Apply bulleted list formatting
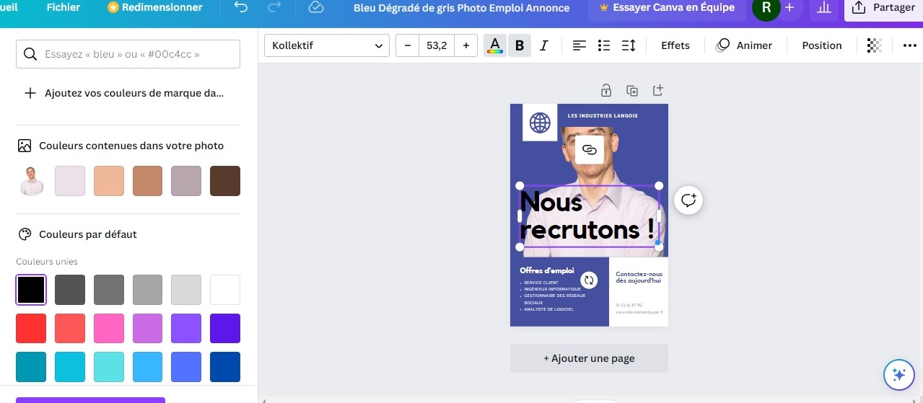Image resolution: width=923 pixels, height=403 pixels. tap(604, 45)
